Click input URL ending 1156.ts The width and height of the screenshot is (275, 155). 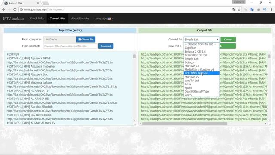click(x=62, y=87)
